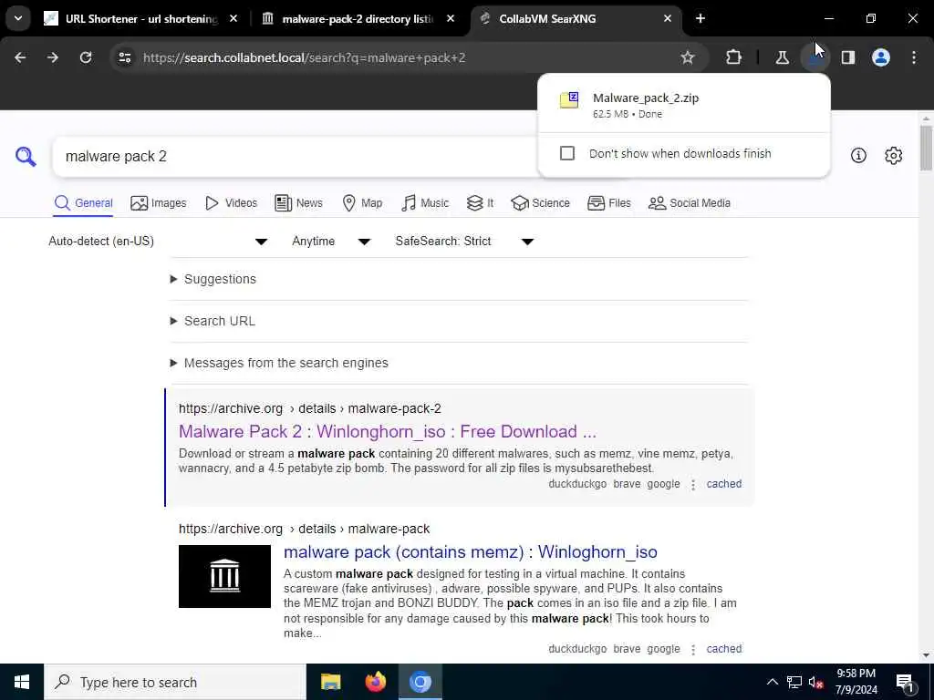Open the Chrome three-dot menu

(914, 57)
